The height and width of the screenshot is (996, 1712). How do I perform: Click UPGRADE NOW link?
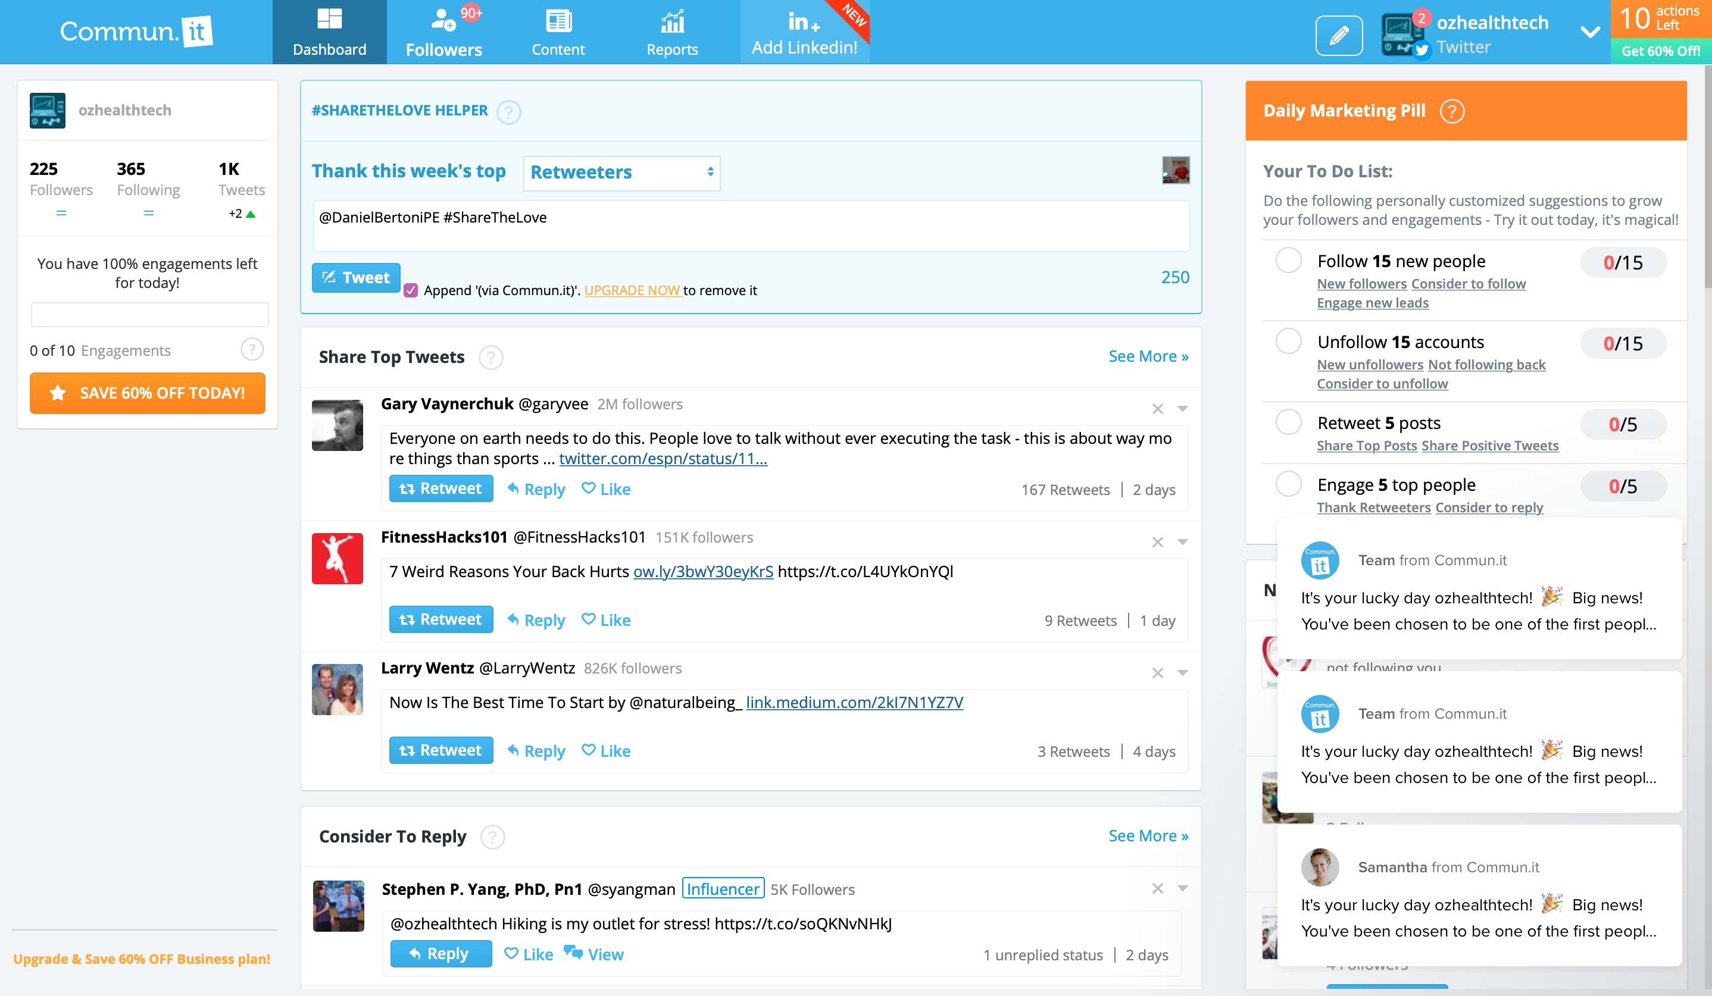(x=632, y=290)
